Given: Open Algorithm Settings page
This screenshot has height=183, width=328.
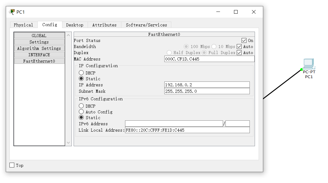Looking at the screenshot, I should coord(39,48).
